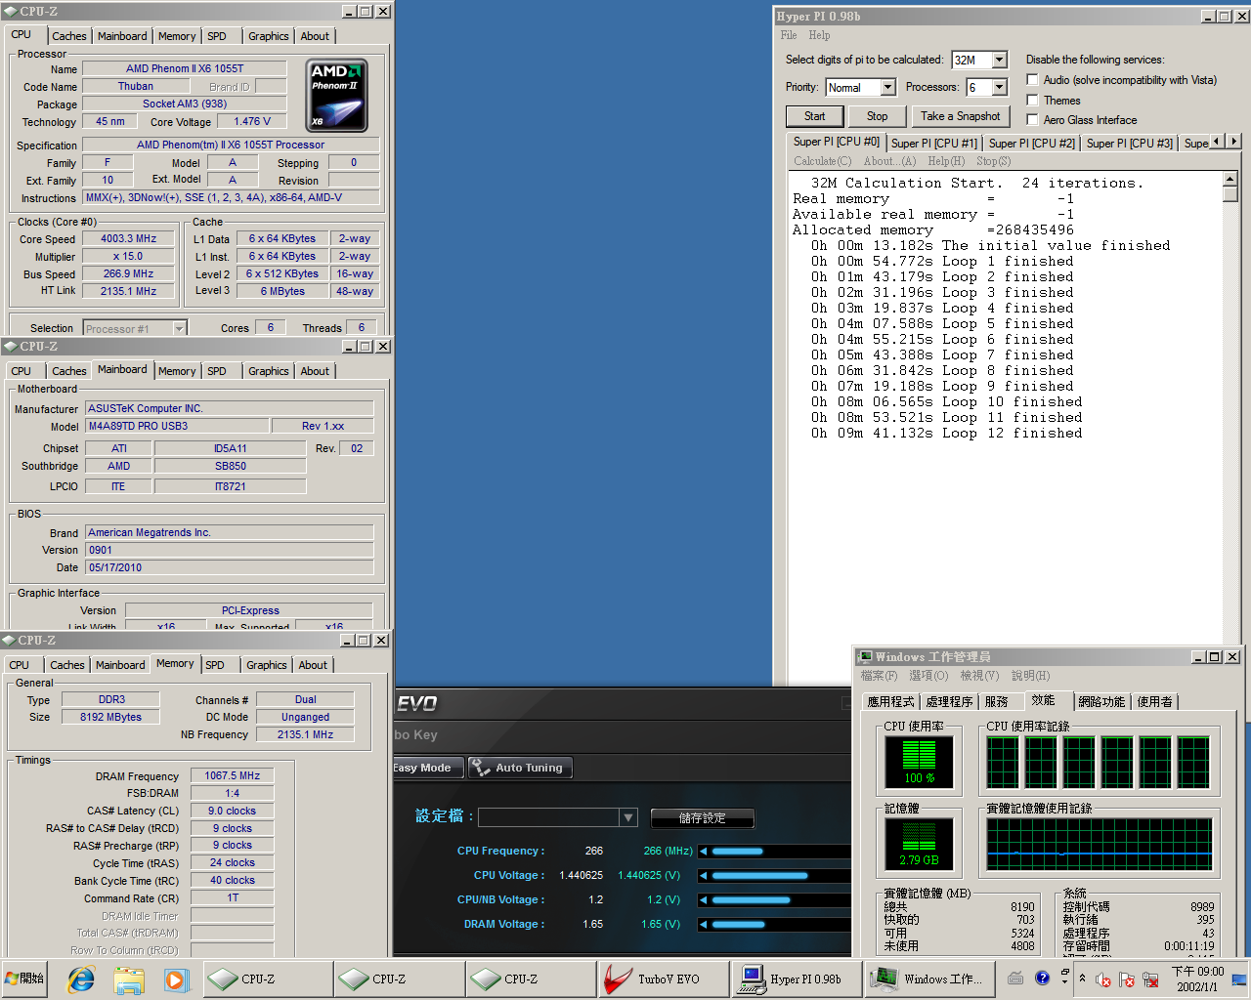Open the Windows Explorer folder taskbar icon

pos(129,979)
